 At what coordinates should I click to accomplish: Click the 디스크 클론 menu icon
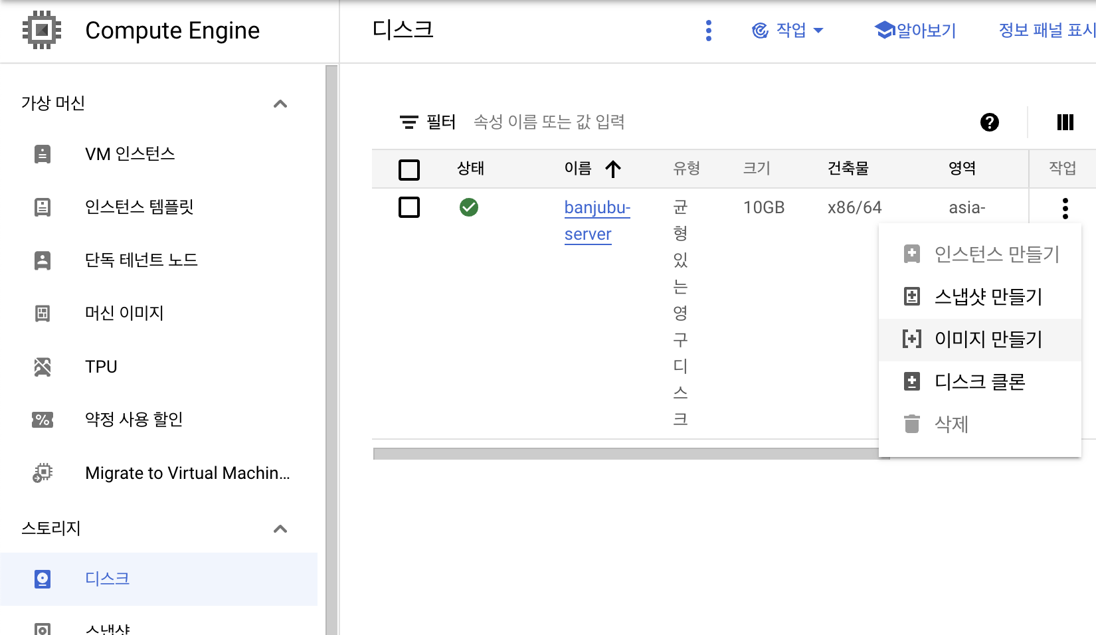(912, 381)
